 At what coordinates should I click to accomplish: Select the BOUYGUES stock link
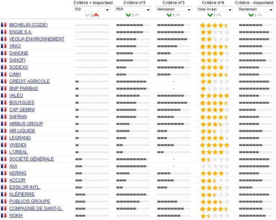coord(22,102)
